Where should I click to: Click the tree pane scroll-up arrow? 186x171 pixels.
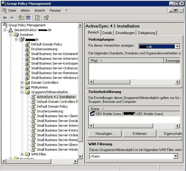point(80,25)
